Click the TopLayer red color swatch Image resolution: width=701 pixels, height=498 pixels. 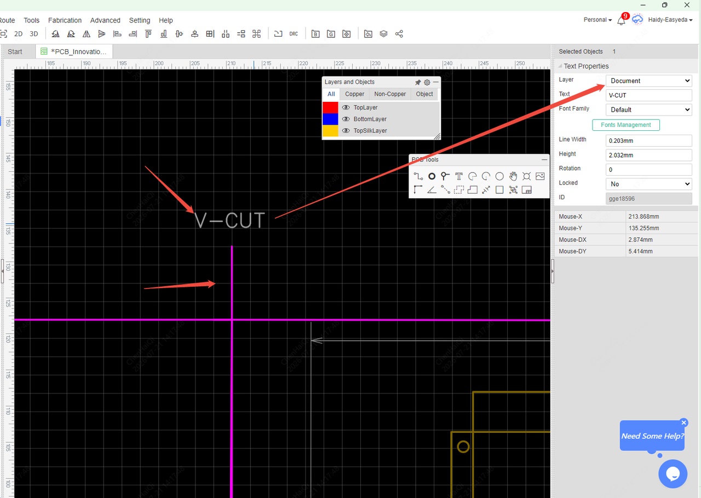[330, 108]
